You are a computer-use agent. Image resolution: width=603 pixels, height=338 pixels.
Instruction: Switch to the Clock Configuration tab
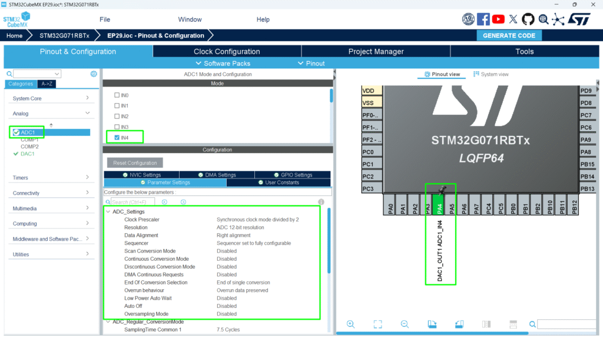point(227,52)
